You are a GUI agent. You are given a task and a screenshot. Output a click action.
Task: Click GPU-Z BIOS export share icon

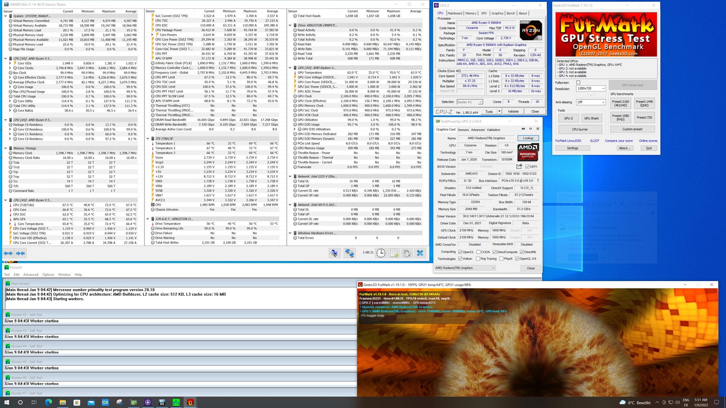click(x=519, y=166)
